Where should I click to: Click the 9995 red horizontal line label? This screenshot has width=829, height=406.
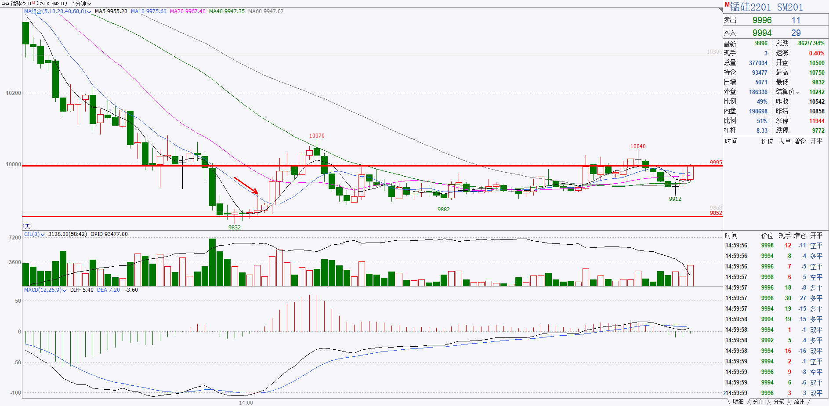(716, 163)
